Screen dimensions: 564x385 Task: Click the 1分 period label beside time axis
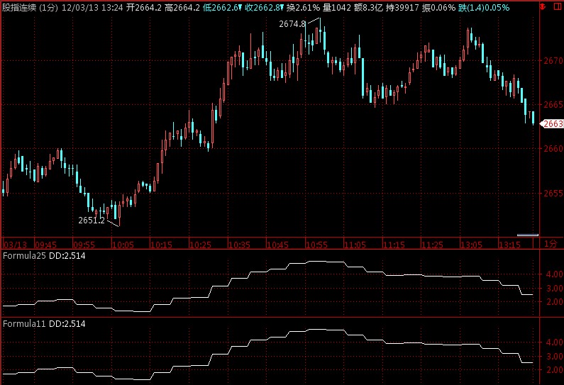click(551, 244)
